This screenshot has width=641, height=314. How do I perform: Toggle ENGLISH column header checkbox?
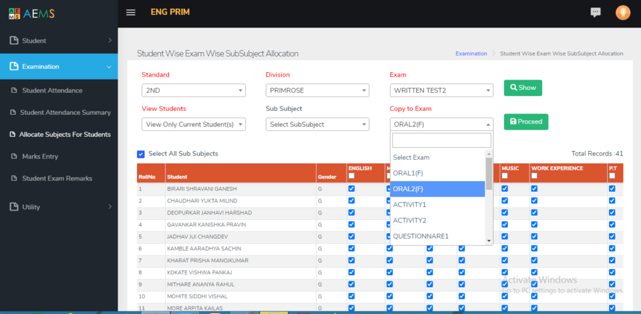click(351, 176)
